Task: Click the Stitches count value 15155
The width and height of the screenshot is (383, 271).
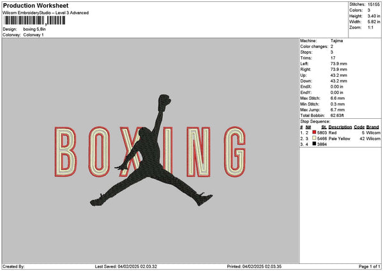Action: point(375,4)
